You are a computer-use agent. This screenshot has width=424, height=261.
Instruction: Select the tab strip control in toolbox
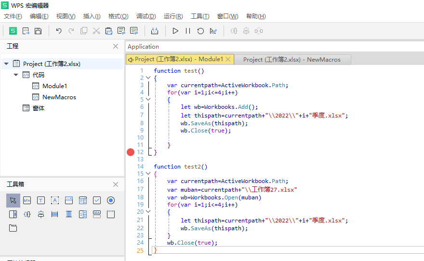13,228
